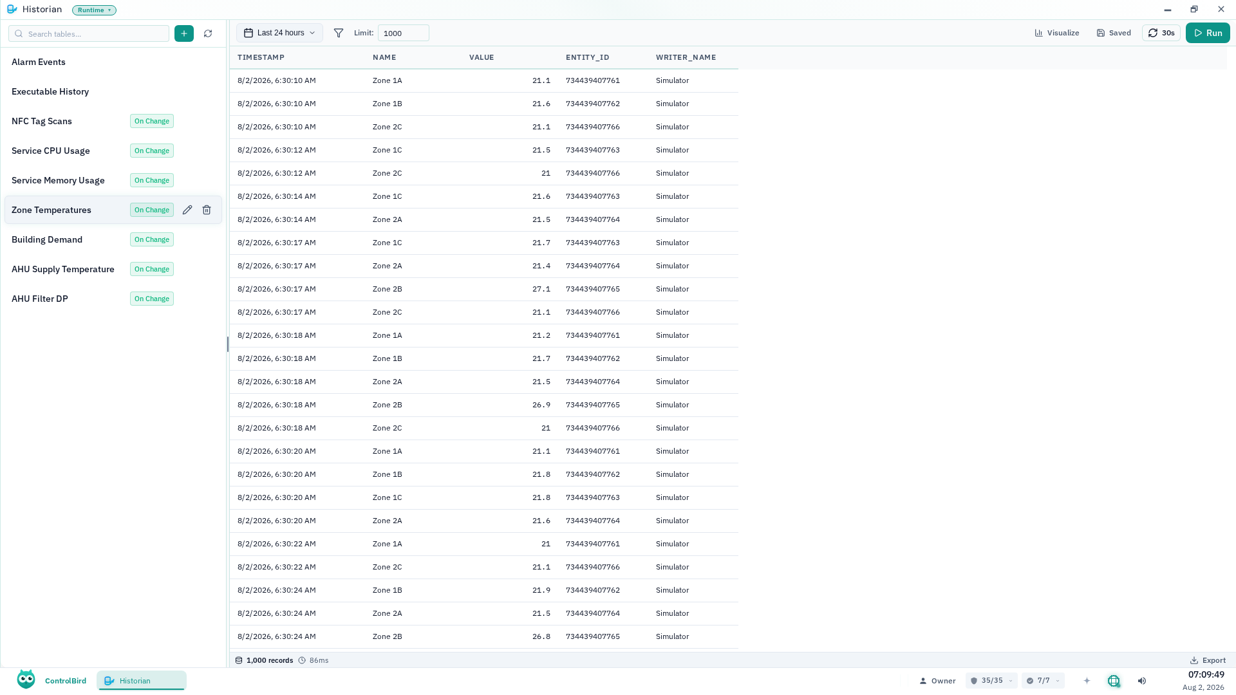Toggle the sound speaker icon
This screenshot has width=1236, height=695.
(x=1142, y=681)
